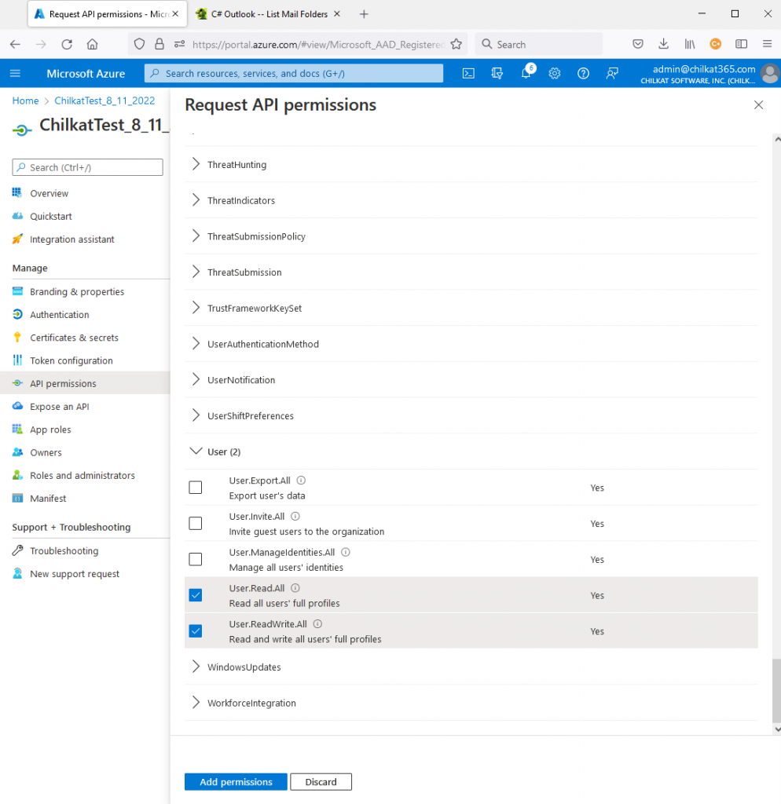
Task: Open the portal settings gear
Action: tap(554, 73)
